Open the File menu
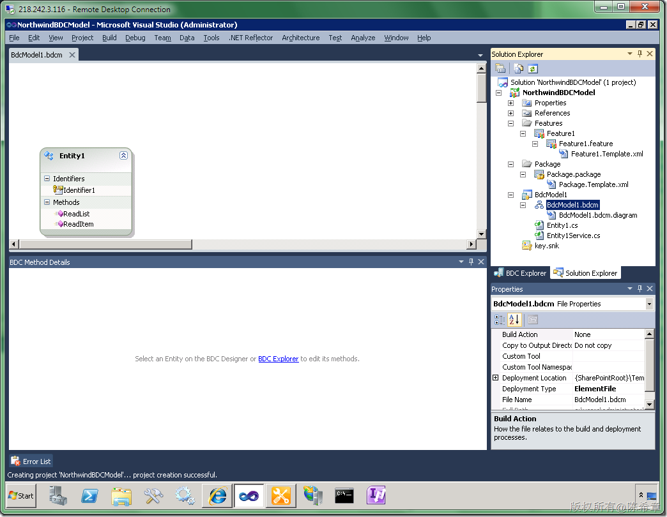The width and height of the screenshot is (667, 517). click(x=14, y=38)
